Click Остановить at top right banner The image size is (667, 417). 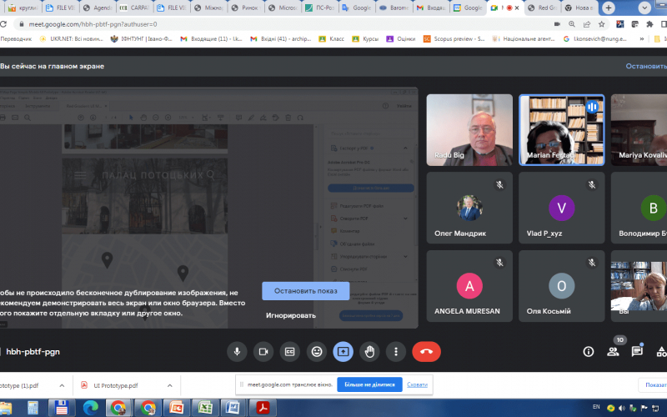point(646,66)
